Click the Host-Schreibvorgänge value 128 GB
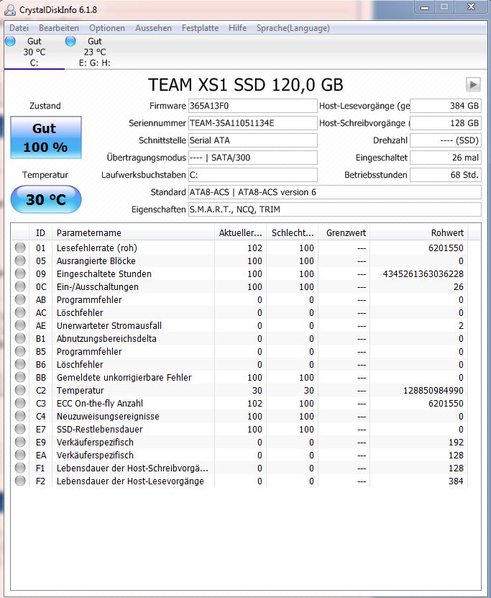491x598 pixels. click(x=445, y=123)
